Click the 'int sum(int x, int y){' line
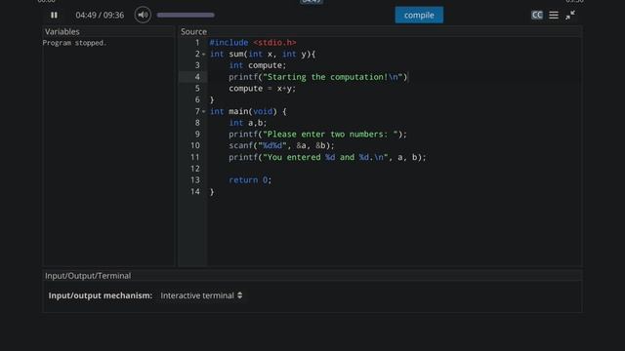The width and height of the screenshot is (625, 351). pyautogui.click(x=263, y=55)
